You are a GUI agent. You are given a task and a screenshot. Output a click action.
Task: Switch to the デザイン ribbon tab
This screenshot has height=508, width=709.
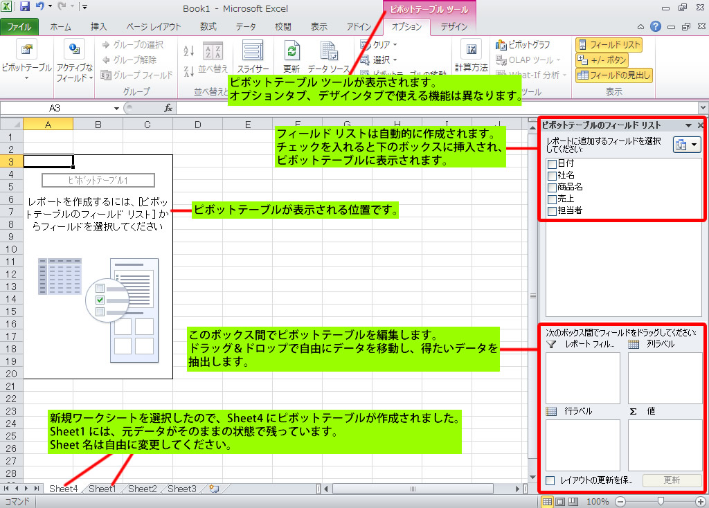(454, 27)
